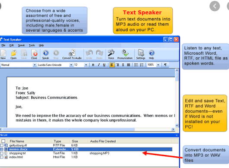
Task: Check the select-all box in File List header
Action: [3, 141]
